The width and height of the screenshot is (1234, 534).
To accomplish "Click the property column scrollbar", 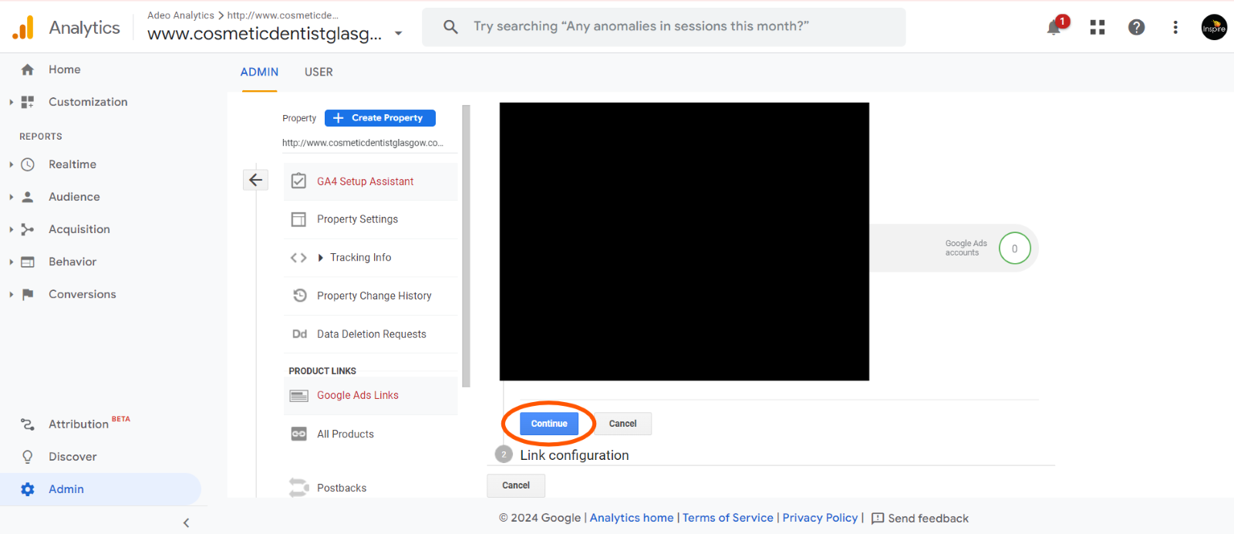I will (x=466, y=245).
